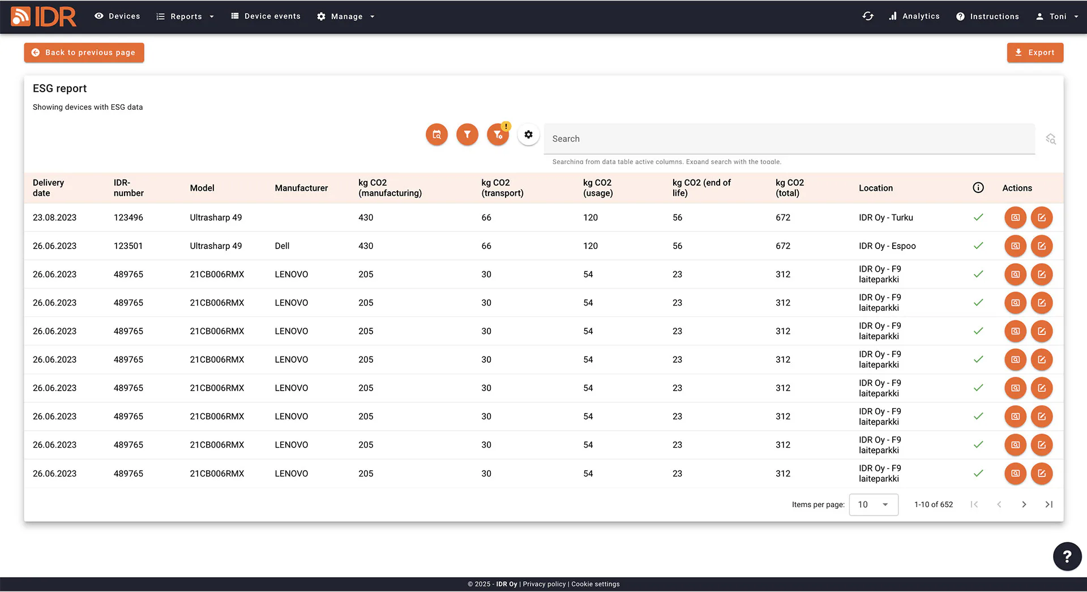The width and height of the screenshot is (1087, 592).
Task: Click the Dell manufacturer cell
Action: pos(282,246)
